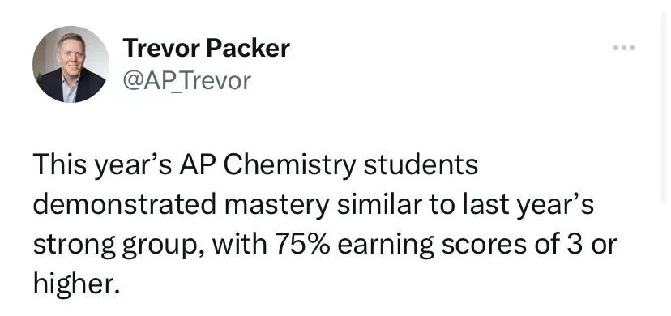Image resolution: width=671 pixels, height=316 pixels.
Task: Click the word "strong" in the tweet
Action: [x=74, y=246]
